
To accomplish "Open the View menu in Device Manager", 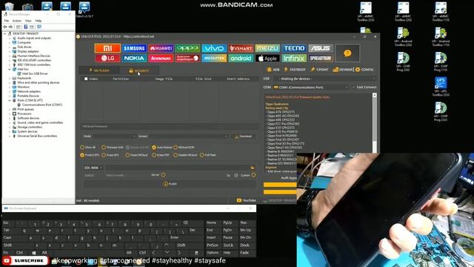I will (x=28, y=21).
